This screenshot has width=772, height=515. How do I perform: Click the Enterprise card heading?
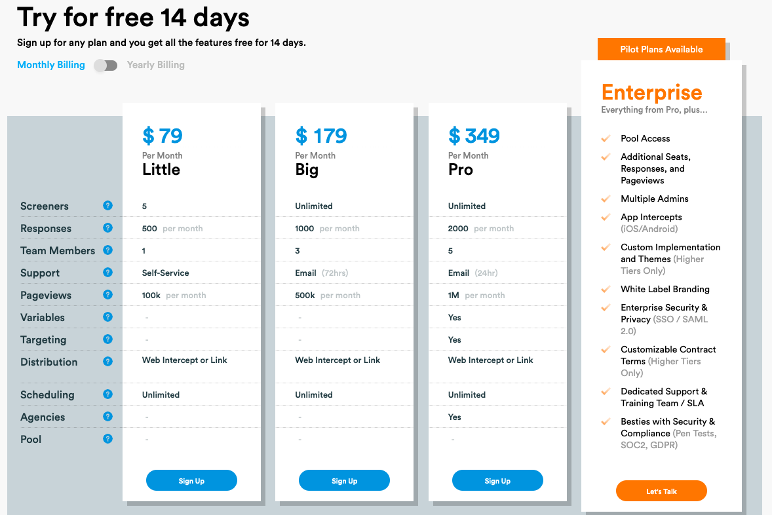coord(652,93)
